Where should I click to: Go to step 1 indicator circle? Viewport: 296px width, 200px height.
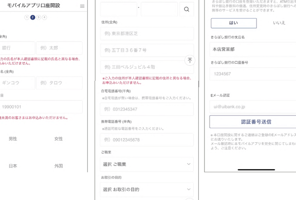(27, 17)
